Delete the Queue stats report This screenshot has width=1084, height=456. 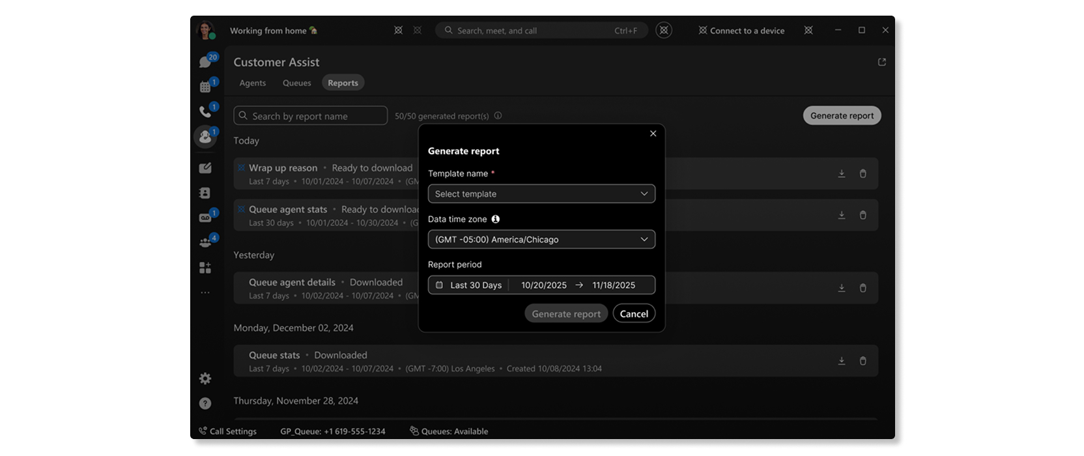coord(863,361)
